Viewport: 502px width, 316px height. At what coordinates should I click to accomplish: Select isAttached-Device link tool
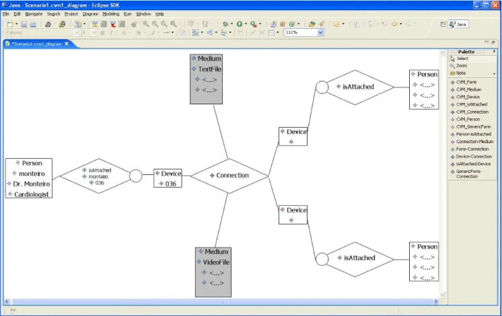coord(472,164)
